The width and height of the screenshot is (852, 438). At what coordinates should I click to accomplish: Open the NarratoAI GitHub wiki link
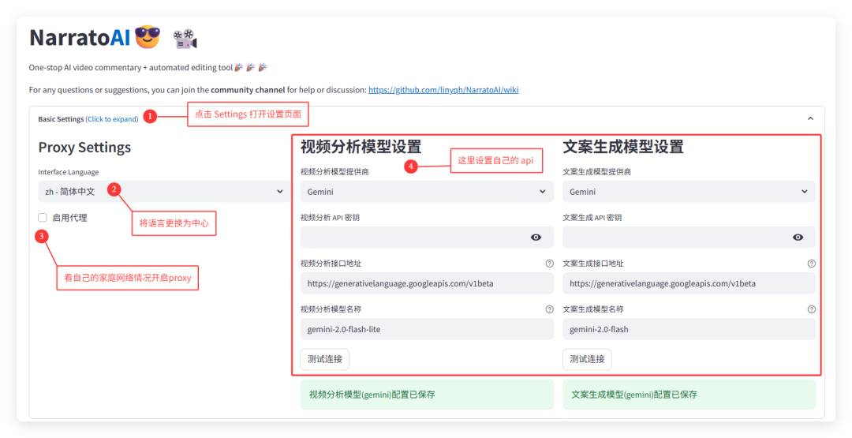(443, 90)
